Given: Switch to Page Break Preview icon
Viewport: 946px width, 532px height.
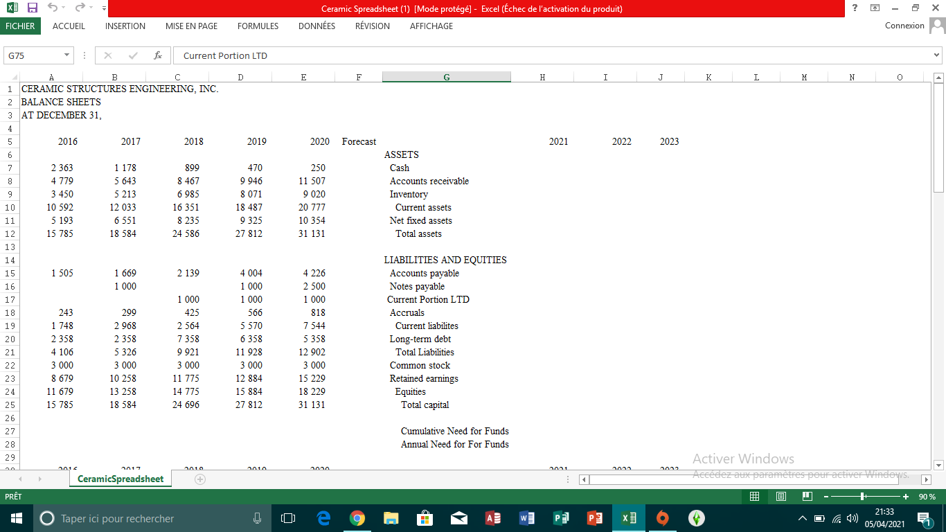Looking at the screenshot, I should 807,497.
